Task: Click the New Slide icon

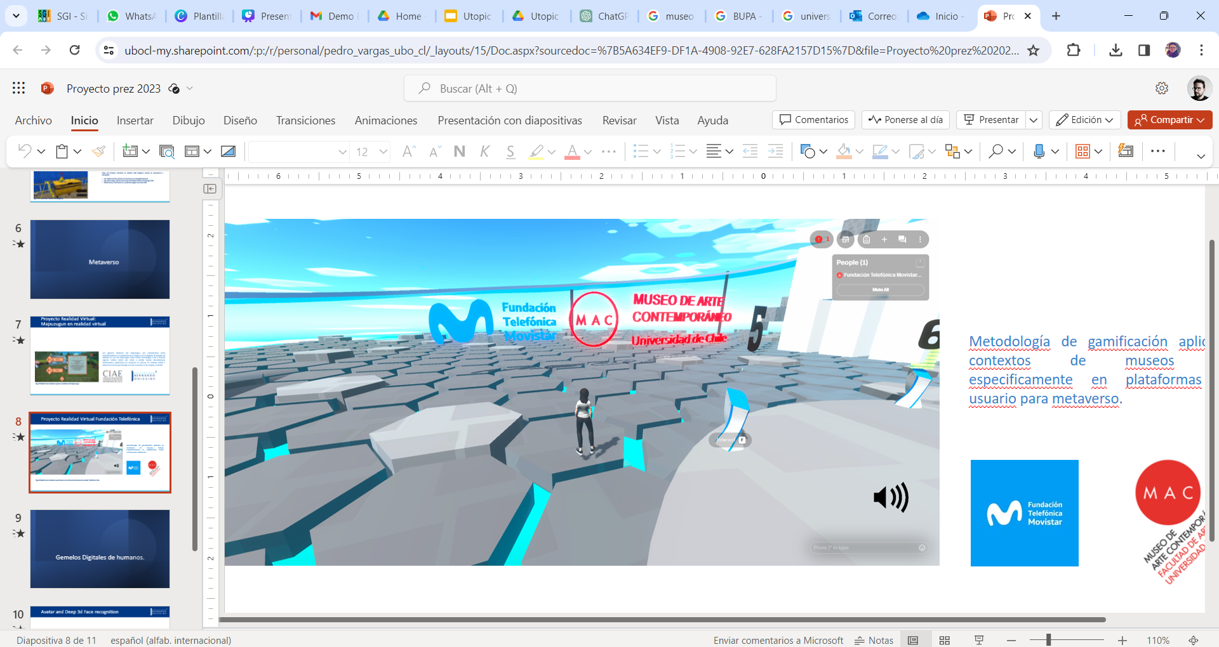Action: tap(130, 151)
